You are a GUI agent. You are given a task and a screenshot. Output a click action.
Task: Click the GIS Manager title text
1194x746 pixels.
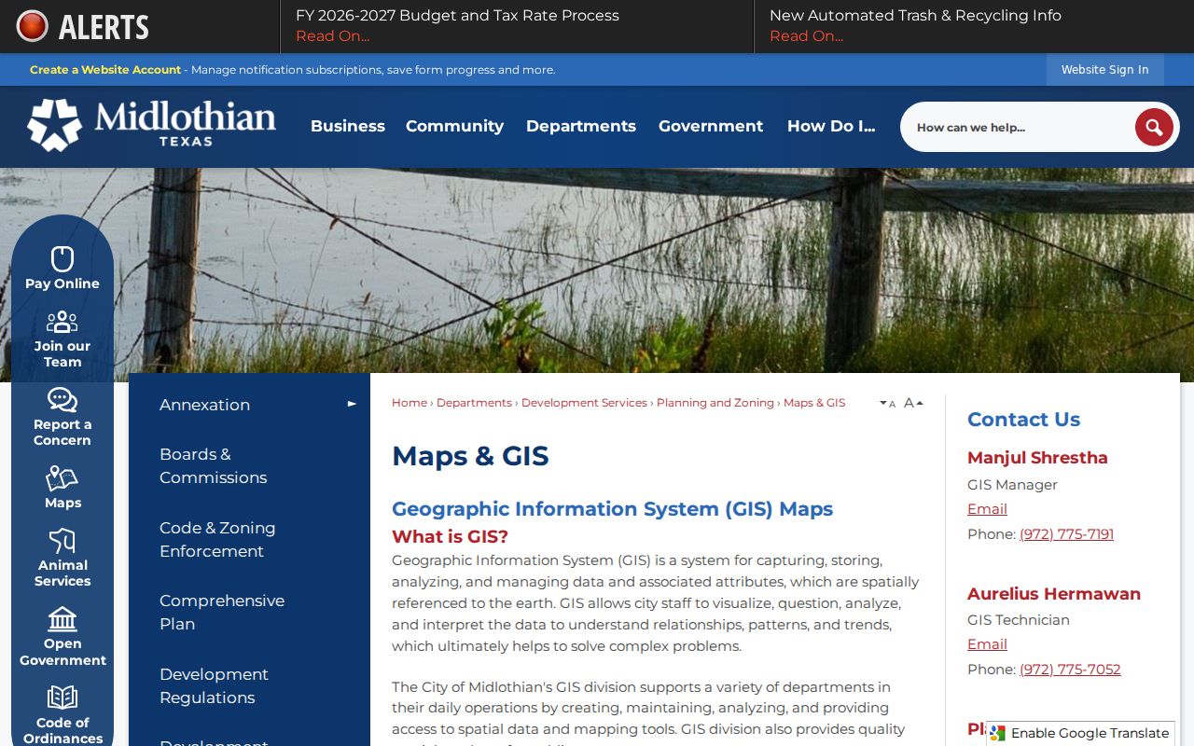(1012, 485)
